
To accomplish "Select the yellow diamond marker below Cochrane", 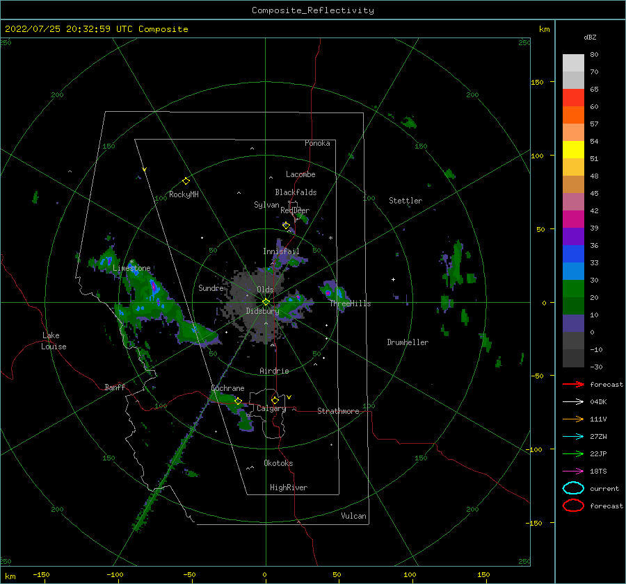I will [238, 401].
